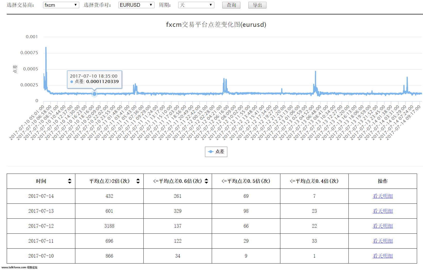
Task: Open 看天明细 link for 2017-07-10
Action: [383, 256]
